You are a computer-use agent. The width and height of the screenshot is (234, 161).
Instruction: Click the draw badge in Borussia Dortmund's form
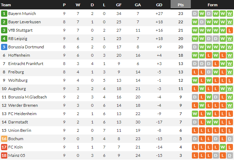pos(195,47)
